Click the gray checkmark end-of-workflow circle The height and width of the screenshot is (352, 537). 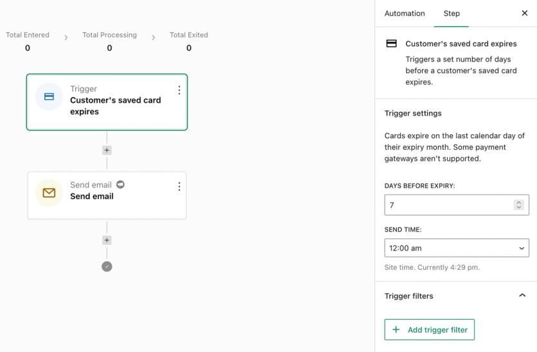(x=107, y=267)
